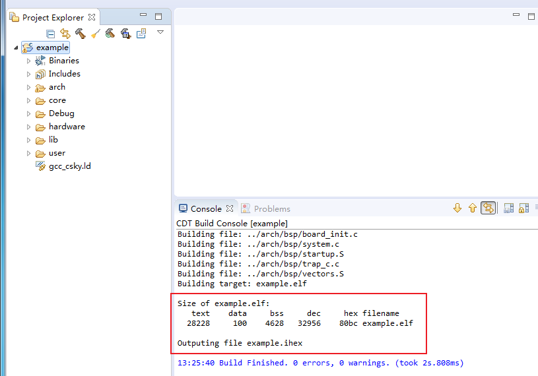Expand the user folder
This screenshot has width=538, height=376.
tap(29, 153)
